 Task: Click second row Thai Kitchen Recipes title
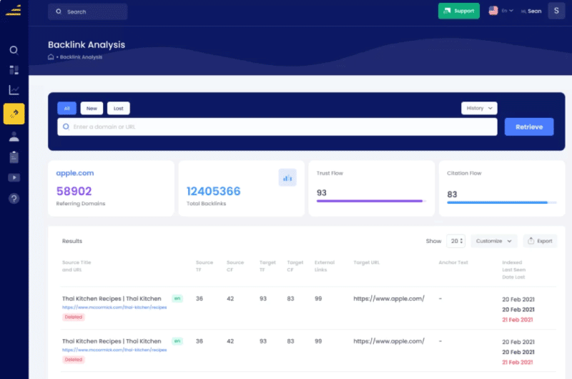[112, 341]
